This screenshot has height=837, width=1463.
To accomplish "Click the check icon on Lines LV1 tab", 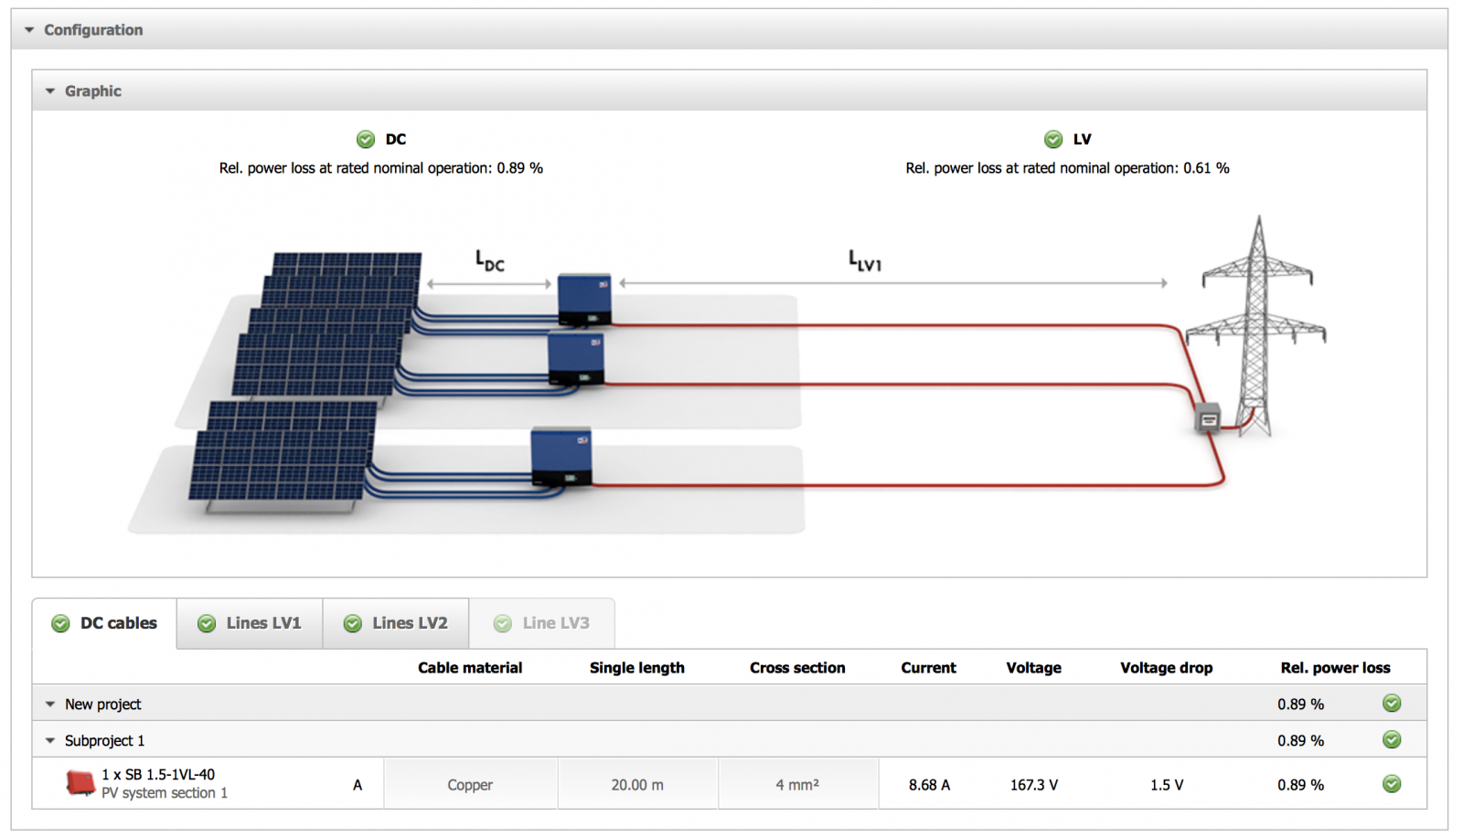I will pos(207,623).
